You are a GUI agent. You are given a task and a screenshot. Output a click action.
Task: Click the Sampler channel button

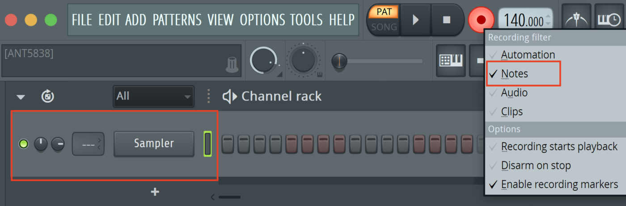click(154, 143)
